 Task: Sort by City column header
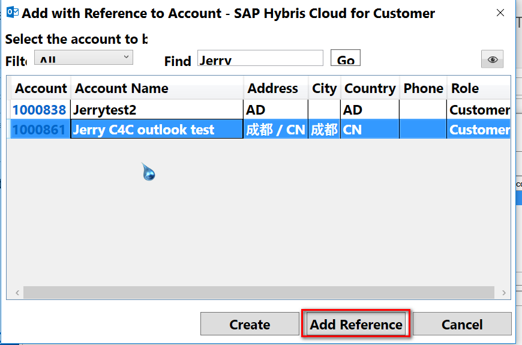coord(324,89)
